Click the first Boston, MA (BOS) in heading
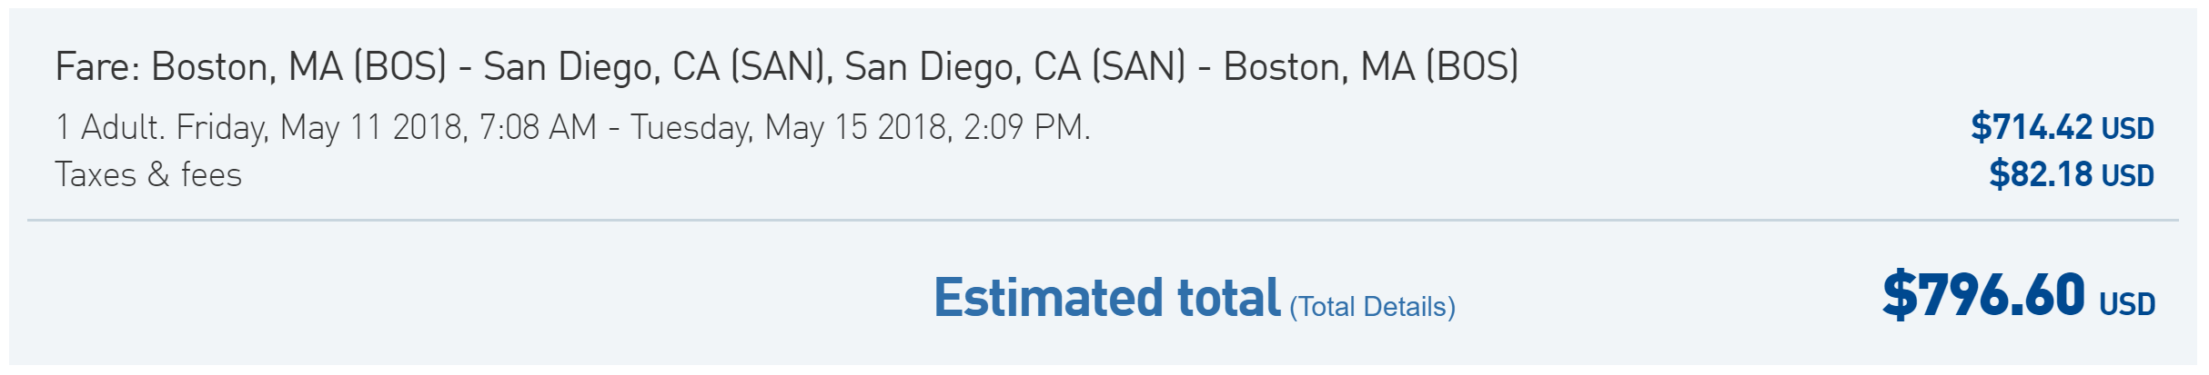Screen dimensions: 2209x375 299,67
